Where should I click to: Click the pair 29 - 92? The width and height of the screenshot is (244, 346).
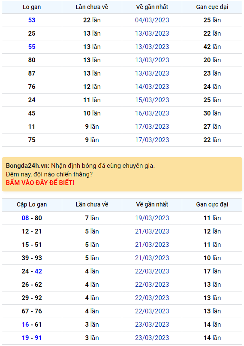32,298
